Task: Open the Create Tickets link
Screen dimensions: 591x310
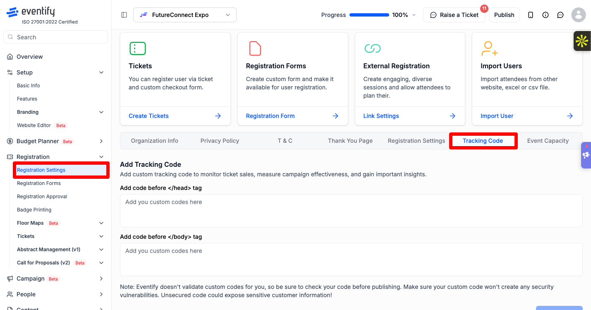Action: (x=148, y=116)
